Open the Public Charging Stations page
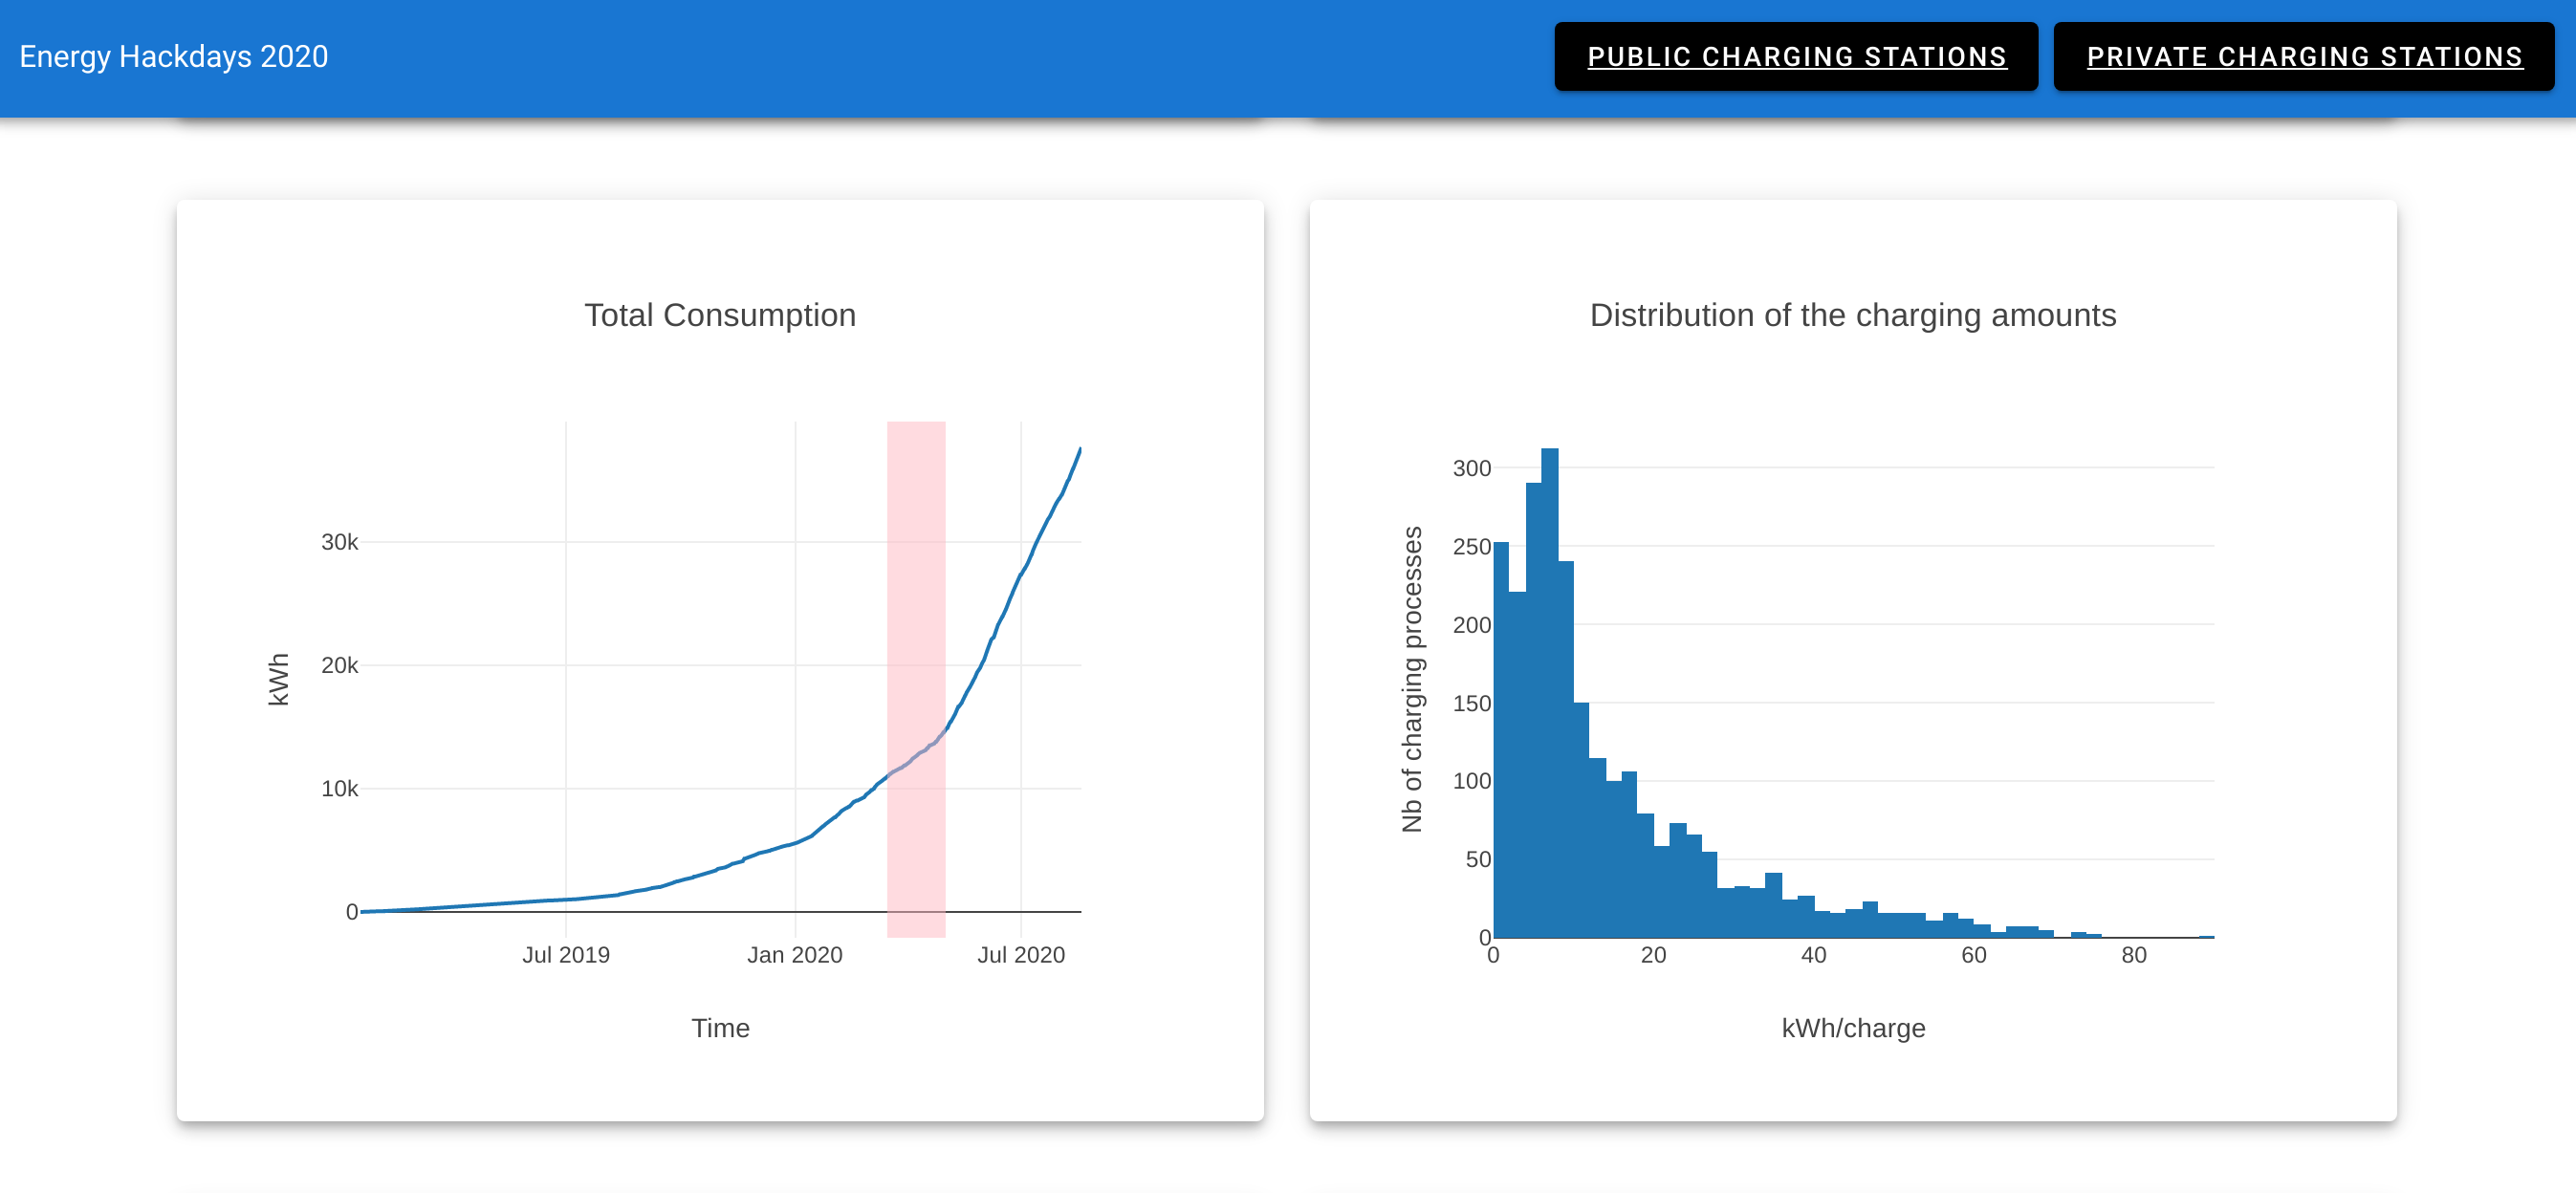Screen dimensions: 2576x1193 point(1796,57)
